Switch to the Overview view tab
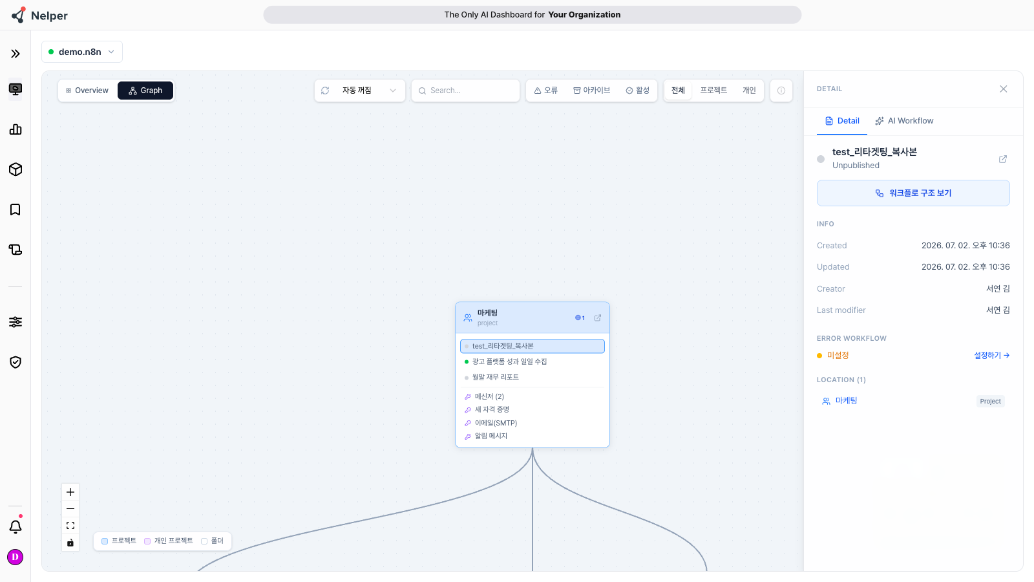The width and height of the screenshot is (1034, 582). click(x=87, y=91)
